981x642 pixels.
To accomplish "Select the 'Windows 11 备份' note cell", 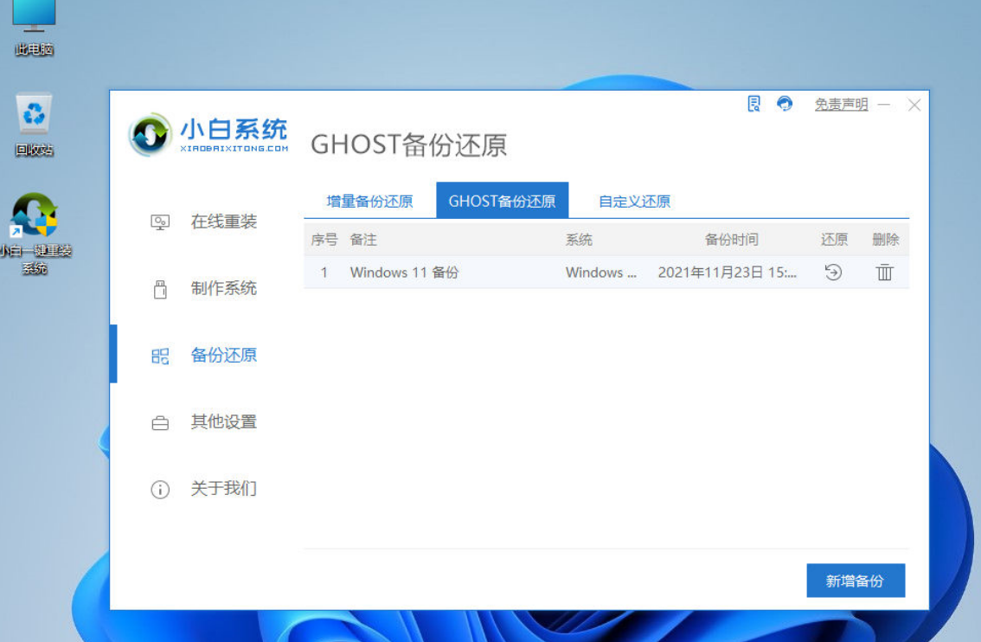I will (x=404, y=273).
